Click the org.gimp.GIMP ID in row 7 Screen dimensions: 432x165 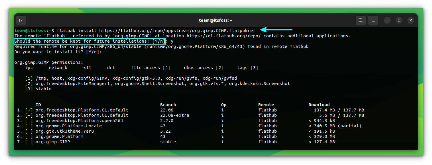(x=53, y=142)
